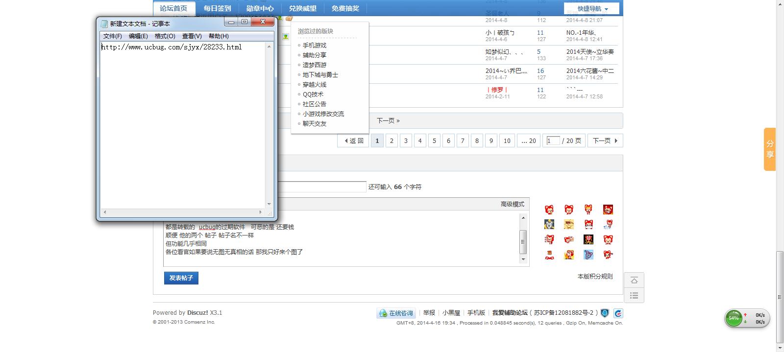Viewport: 784px width, 352px height.
Task: Open the 查看(V) menu in Notepad
Action: pos(192,36)
